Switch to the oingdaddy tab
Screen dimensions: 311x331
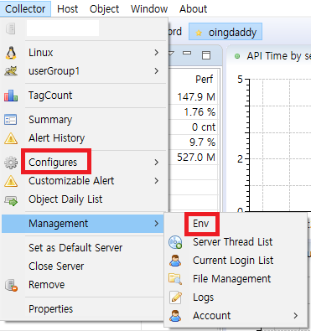pyautogui.click(x=225, y=32)
